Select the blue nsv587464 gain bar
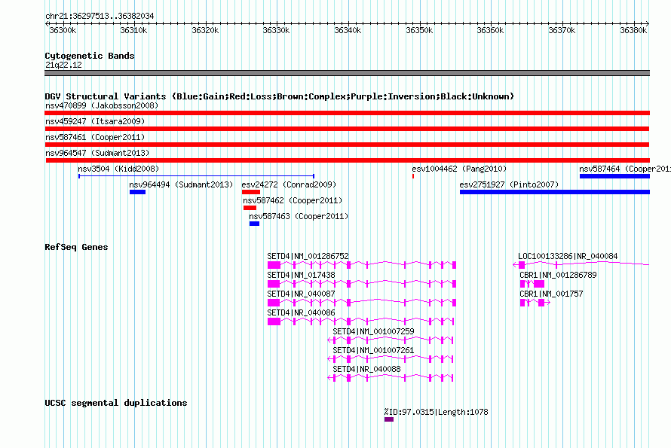The height and width of the screenshot is (448, 671). (x=614, y=176)
